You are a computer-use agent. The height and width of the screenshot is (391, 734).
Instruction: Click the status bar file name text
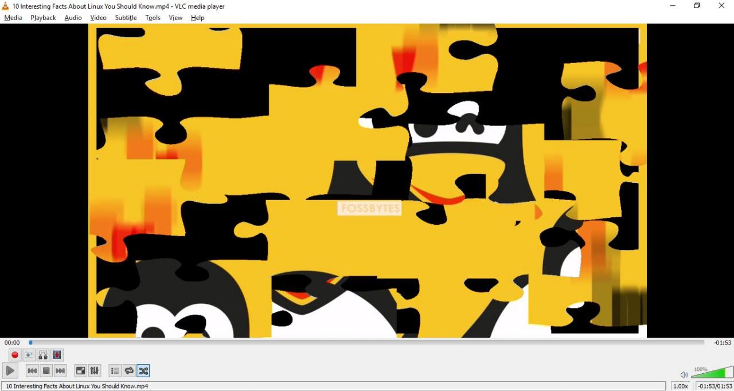(x=77, y=386)
